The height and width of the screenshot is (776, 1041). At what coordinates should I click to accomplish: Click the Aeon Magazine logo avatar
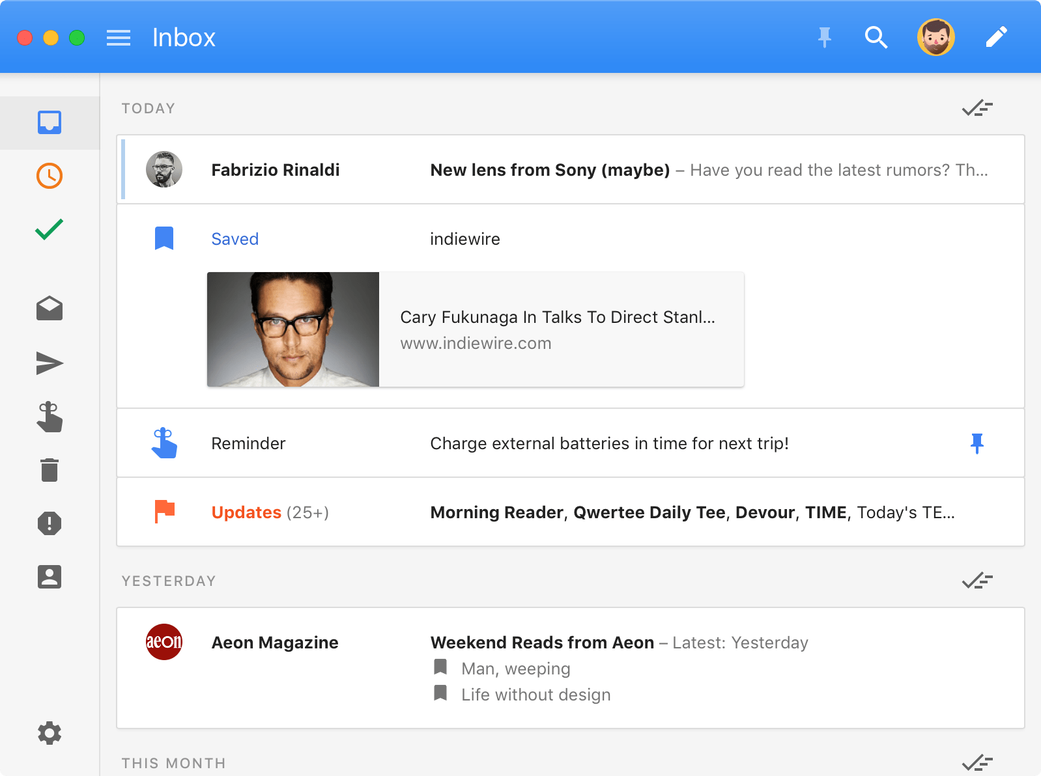[x=164, y=642]
